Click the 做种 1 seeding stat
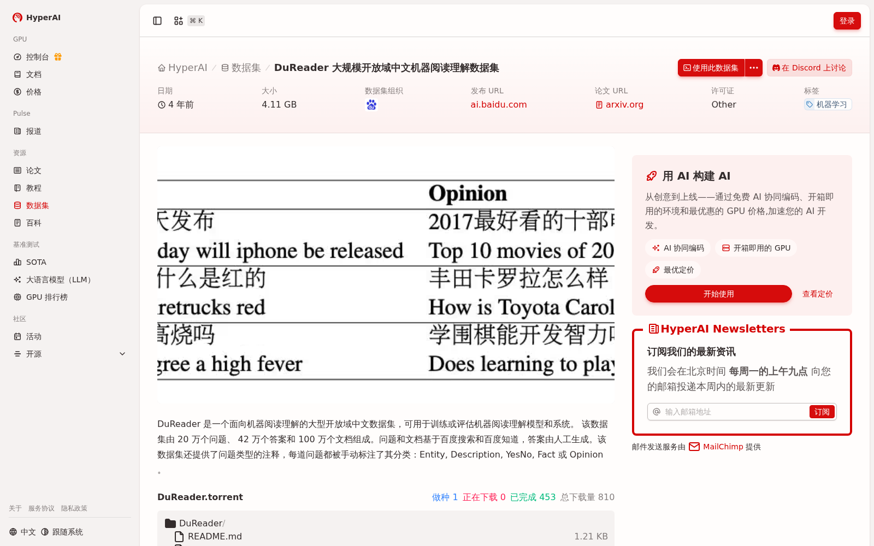The height and width of the screenshot is (546, 874). click(445, 497)
